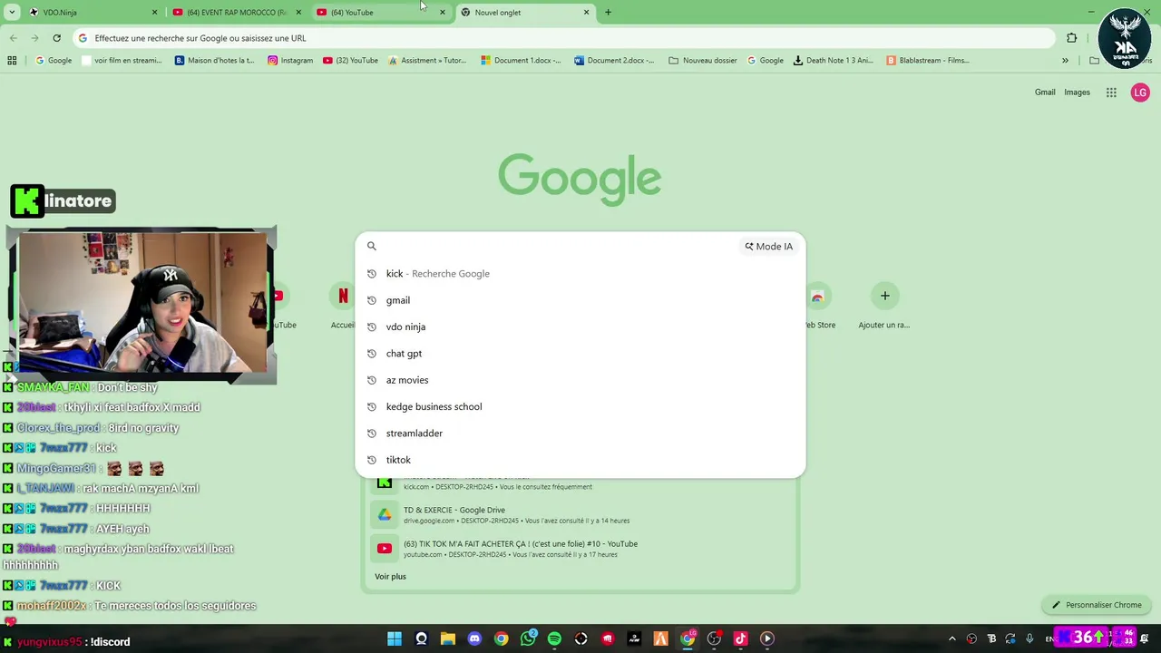Click the plus icon to add a shortcut
Viewport: 1161px width, 653px height.
(884, 296)
